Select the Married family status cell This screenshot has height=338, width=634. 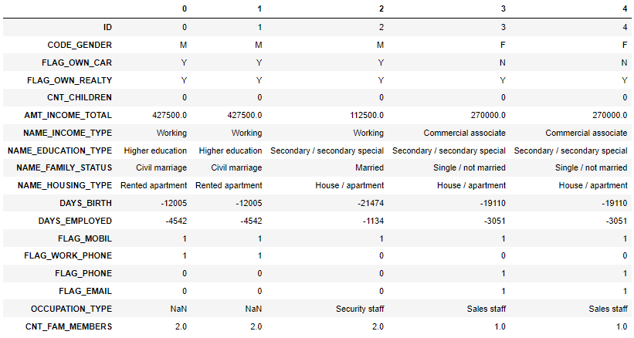click(x=370, y=167)
